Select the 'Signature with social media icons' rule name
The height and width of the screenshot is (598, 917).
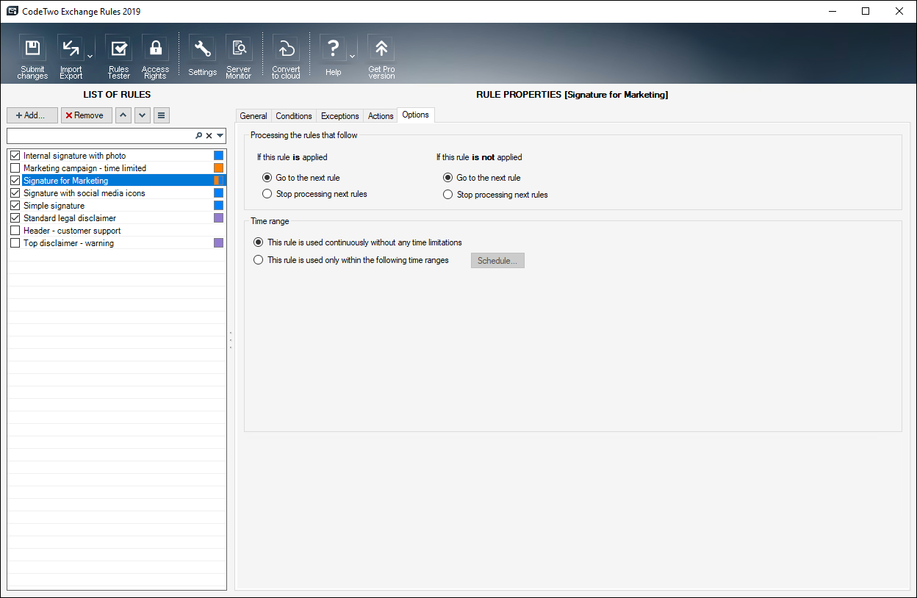pos(84,193)
